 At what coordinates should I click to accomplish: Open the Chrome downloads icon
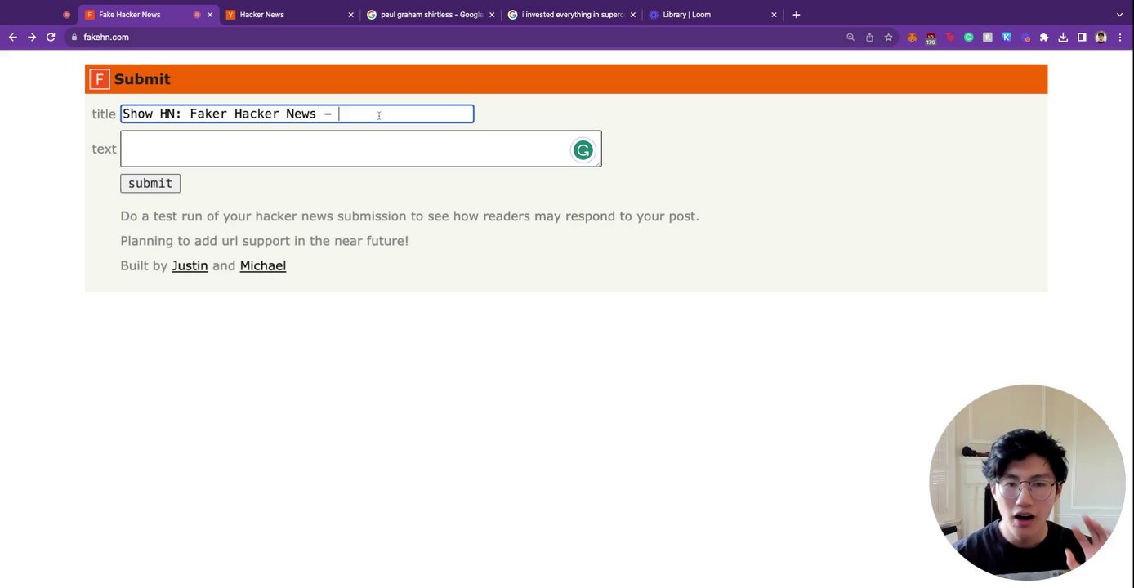point(1063,37)
